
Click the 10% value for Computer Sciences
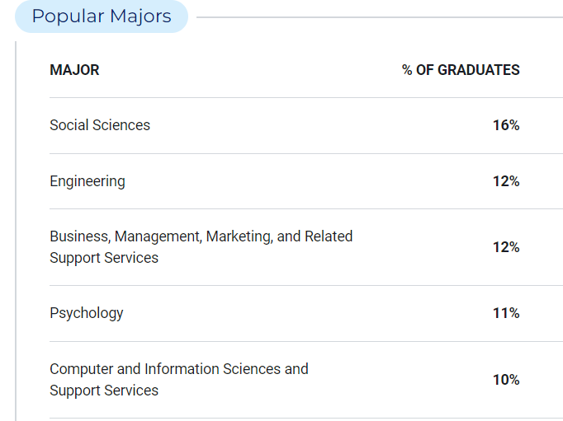(506, 380)
